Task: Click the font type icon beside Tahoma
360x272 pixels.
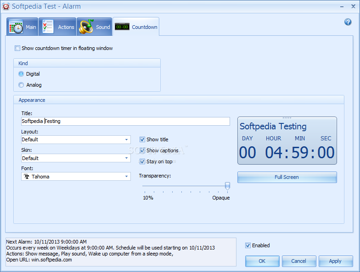Action: [x=27, y=176]
